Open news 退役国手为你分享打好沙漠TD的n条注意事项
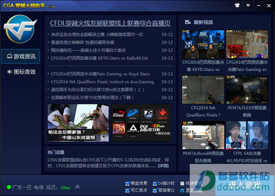This screenshot has width=275, height=196. [98, 90]
